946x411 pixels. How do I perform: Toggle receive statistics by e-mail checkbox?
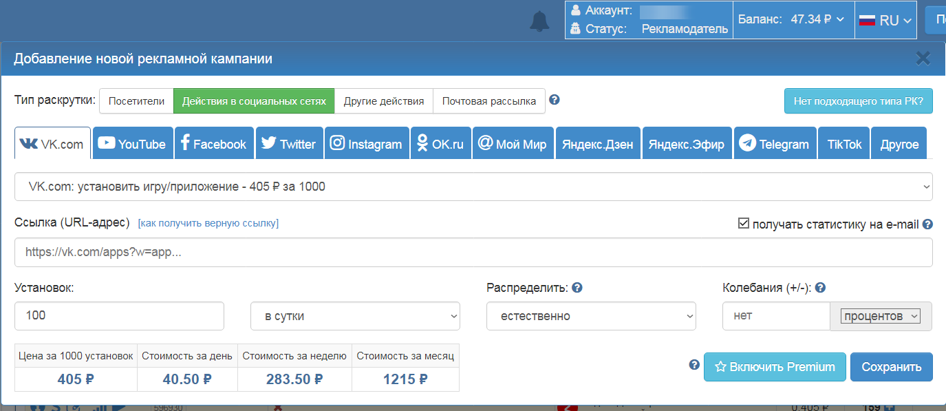click(x=743, y=223)
